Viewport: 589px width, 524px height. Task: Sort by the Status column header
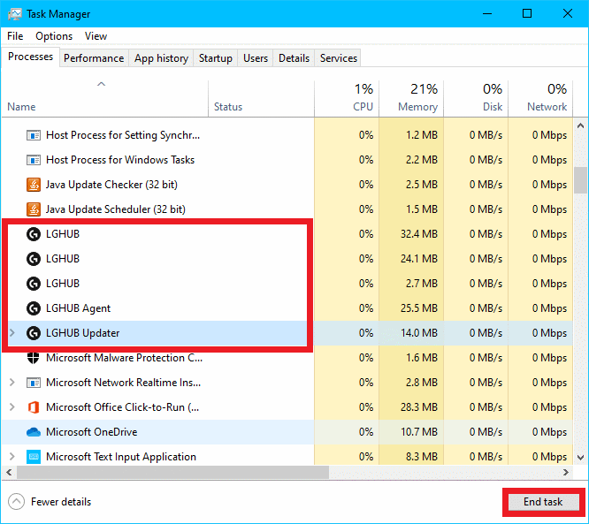tap(261, 97)
